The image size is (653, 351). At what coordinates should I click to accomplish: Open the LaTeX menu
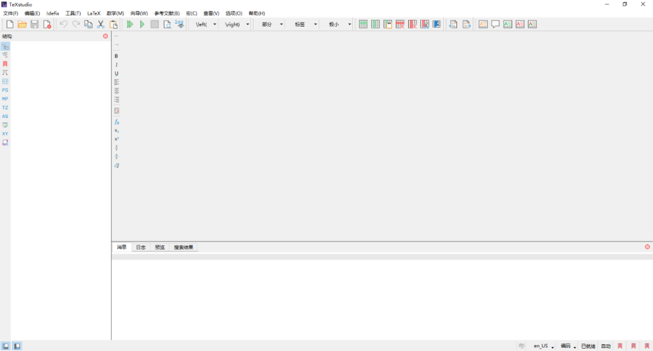(94, 13)
